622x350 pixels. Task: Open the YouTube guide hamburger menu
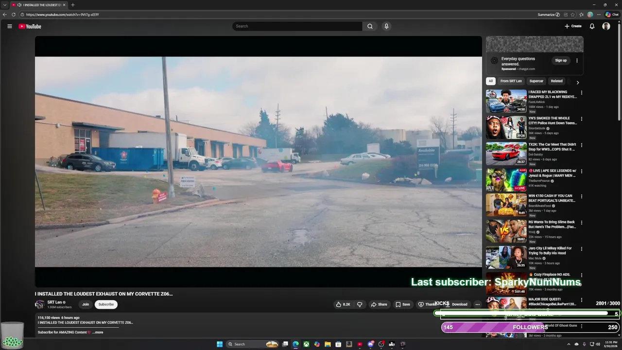[x=9, y=26]
